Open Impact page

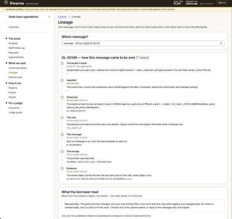click(x=12, y=97)
